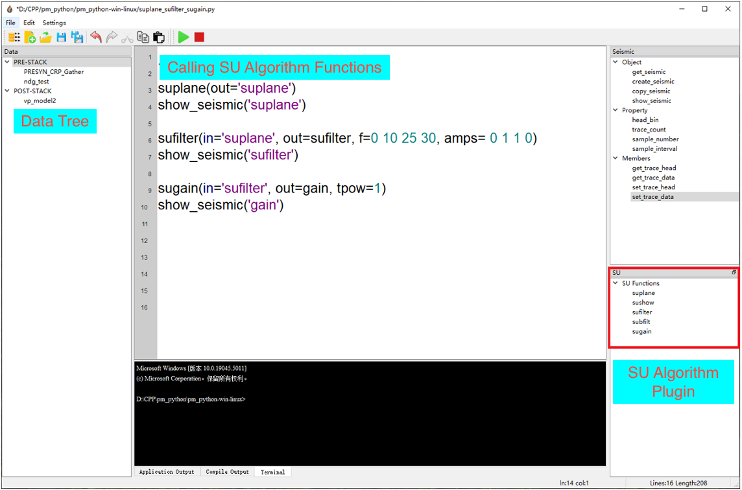Click the get_trace_head member

(654, 168)
